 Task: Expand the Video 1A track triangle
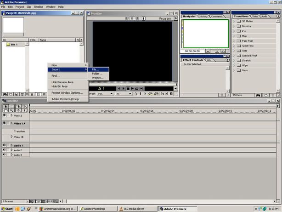11,123
